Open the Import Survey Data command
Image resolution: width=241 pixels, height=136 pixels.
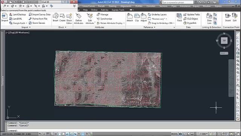coord(40,14)
